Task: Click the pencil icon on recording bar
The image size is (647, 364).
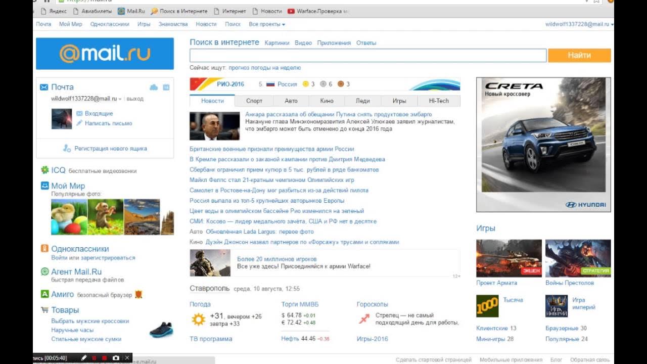Action: [83, 358]
